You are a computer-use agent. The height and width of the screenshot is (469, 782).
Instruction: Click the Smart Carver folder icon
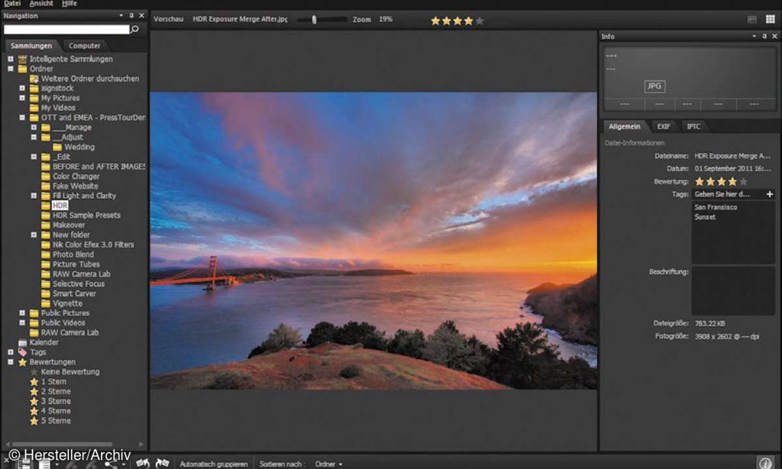tap(46, 294)
